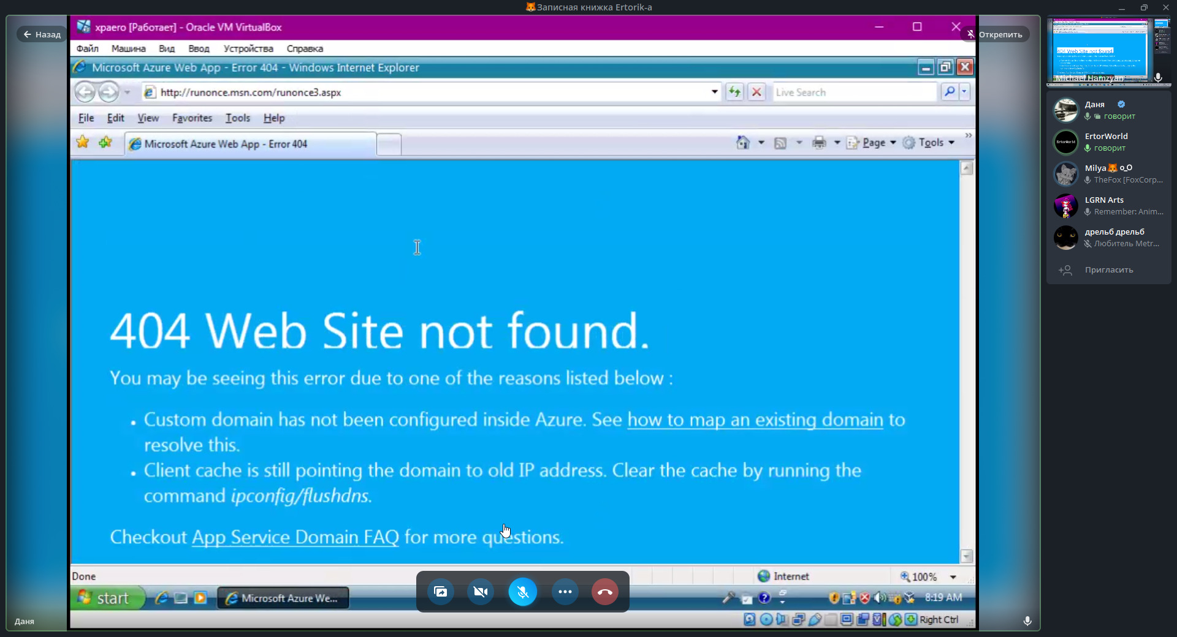
Task: Click the taskbar clock showing 8:19 AM
Action: pyautogui.click(x=943, y=597)
